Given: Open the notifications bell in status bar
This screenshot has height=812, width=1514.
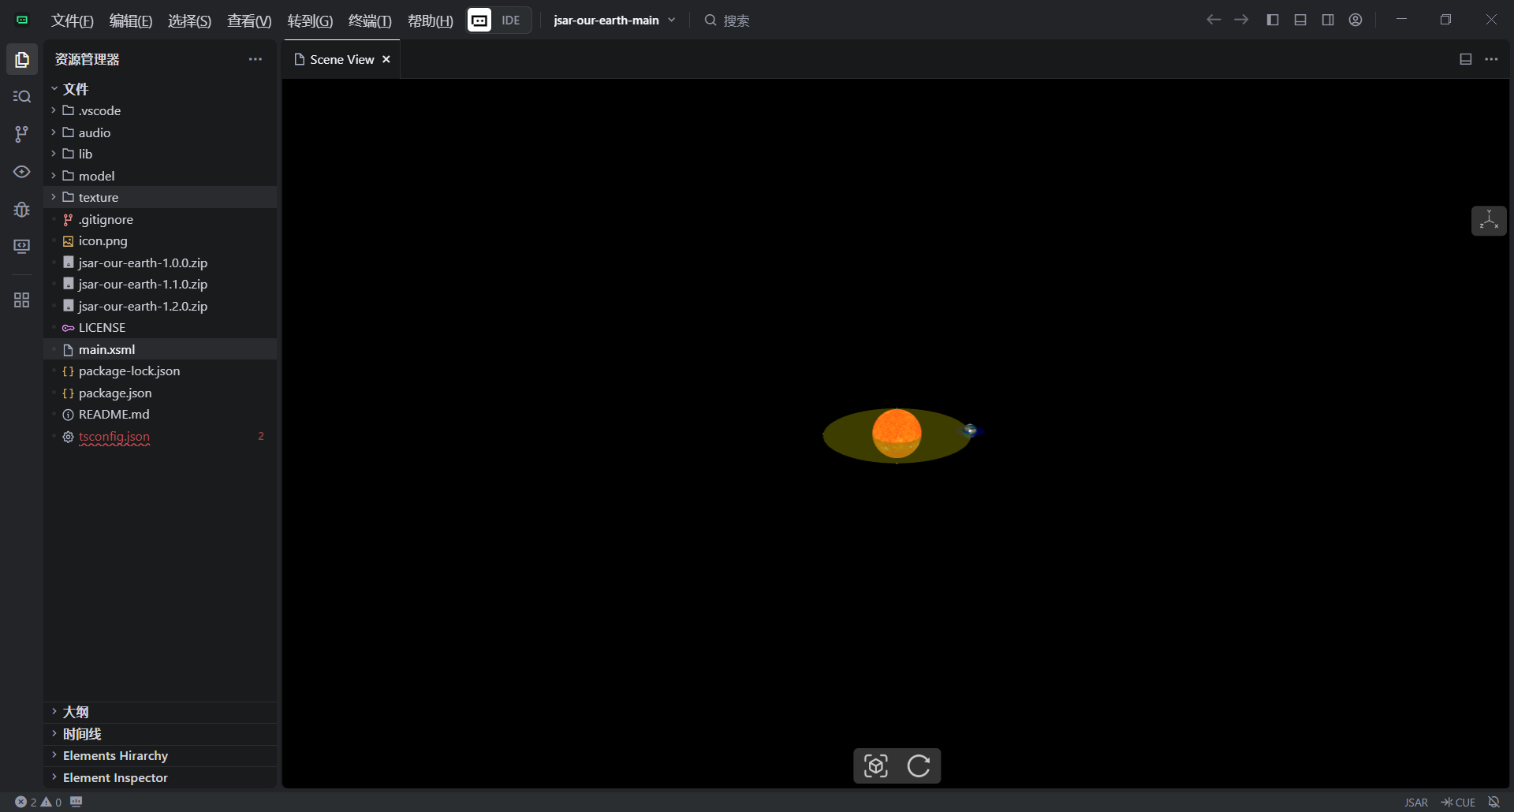Looking at the screenshot, I should point(1493,802).
